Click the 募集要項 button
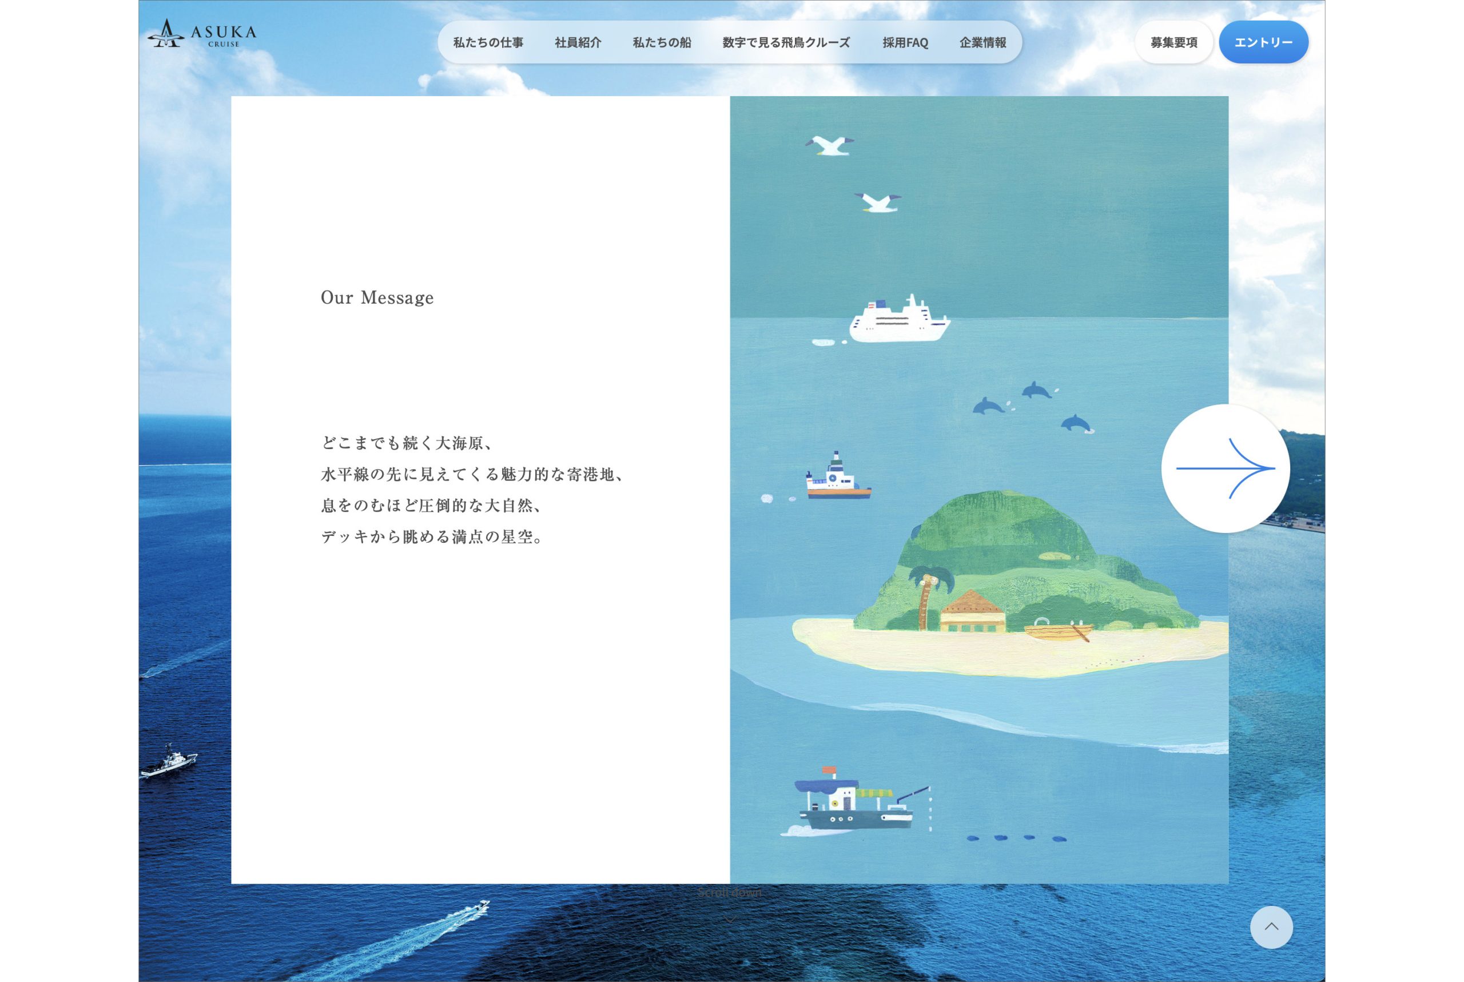This screenshot has height=982, width=1464. [1173, 42]
